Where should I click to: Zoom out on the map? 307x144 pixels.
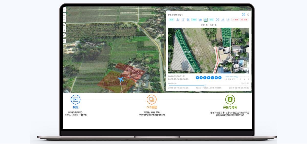(64, 20)
